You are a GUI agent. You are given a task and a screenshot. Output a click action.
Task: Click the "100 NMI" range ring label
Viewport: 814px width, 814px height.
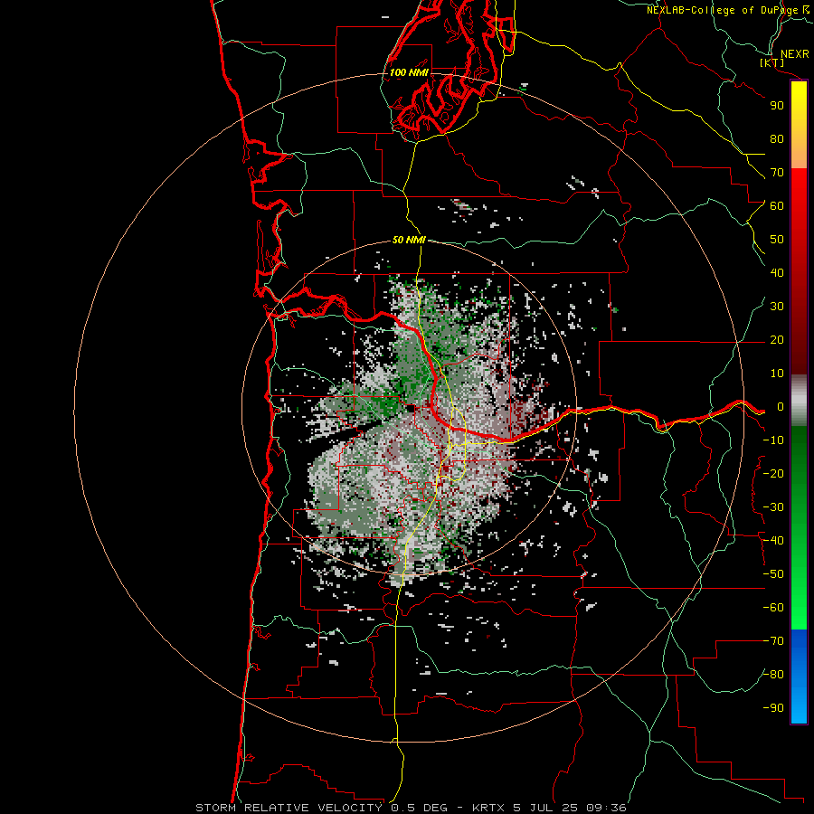[x=409, y=72]
